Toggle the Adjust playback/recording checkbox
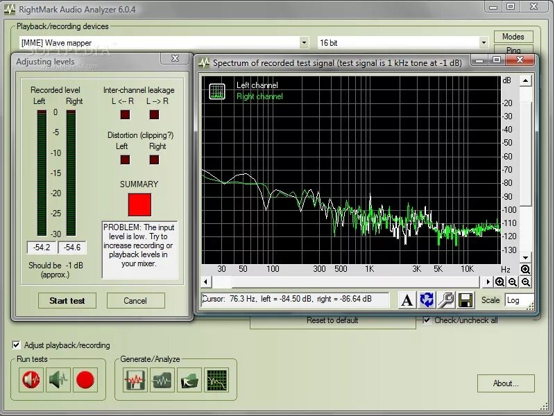 tap(15, 345)
